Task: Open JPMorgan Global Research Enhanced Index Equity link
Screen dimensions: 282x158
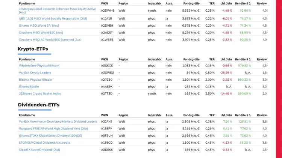Action: pyautogui.click(x=57, y=11)
